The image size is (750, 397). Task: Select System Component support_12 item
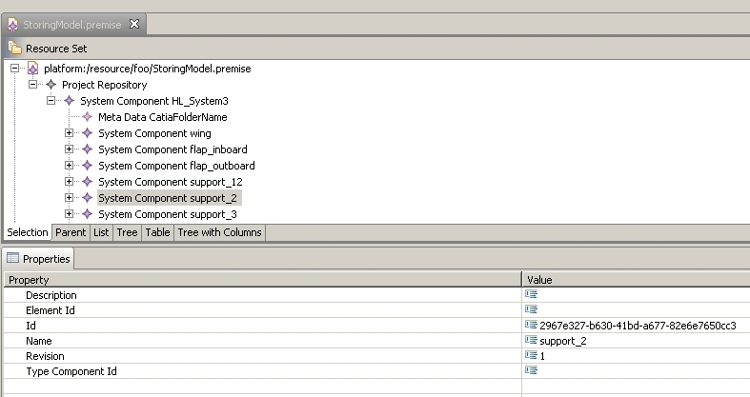point(171,182)
